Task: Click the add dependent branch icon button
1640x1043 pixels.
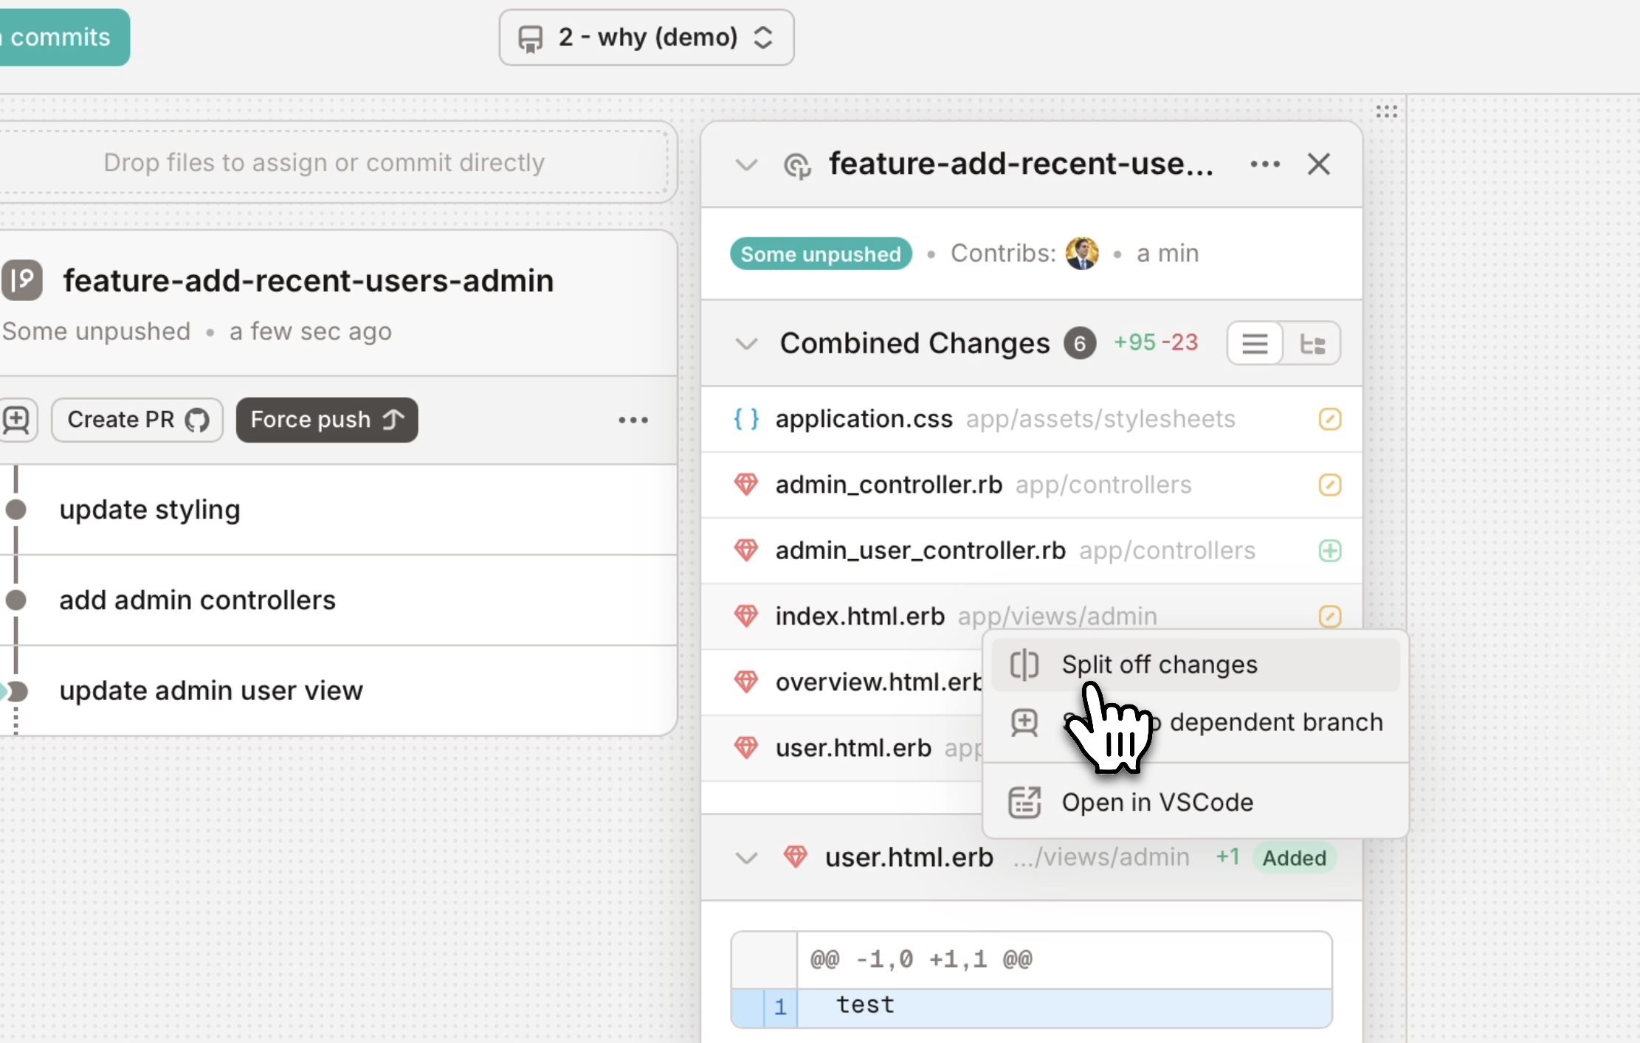Action: pyautogui.click(x=16, y=420)
